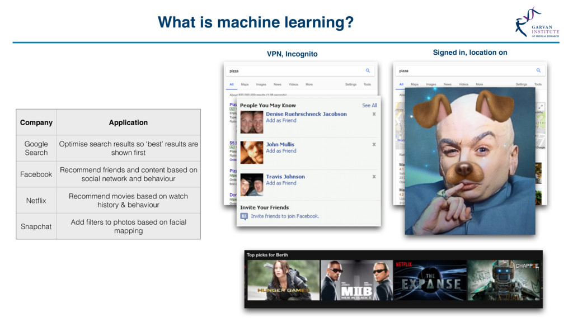Click Invite friends to join Facebook link
This screenshot has width=573, height=322.
point(285,216)
